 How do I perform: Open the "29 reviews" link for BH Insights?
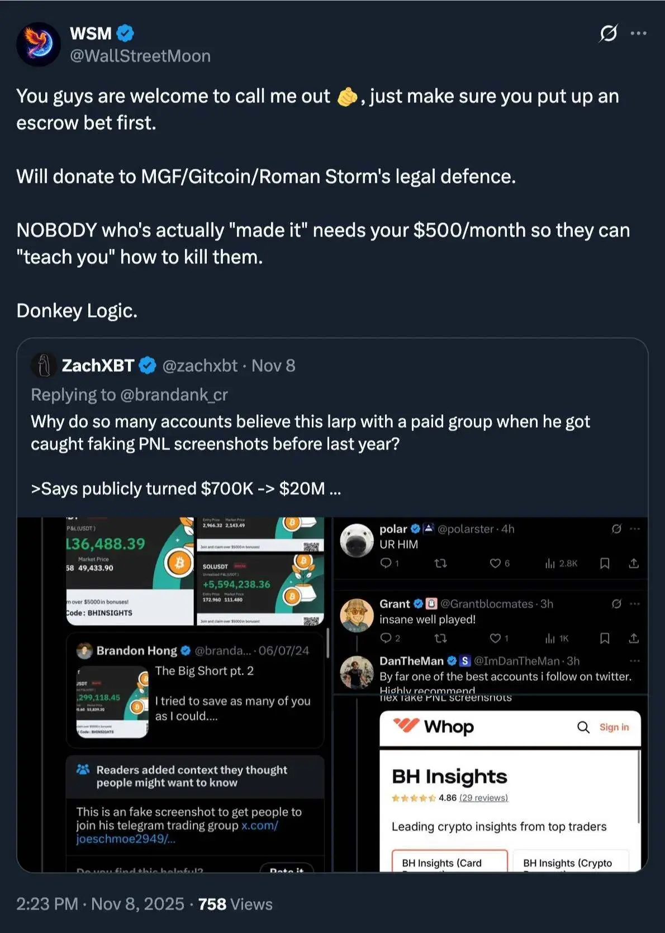[x=483, y=798]
